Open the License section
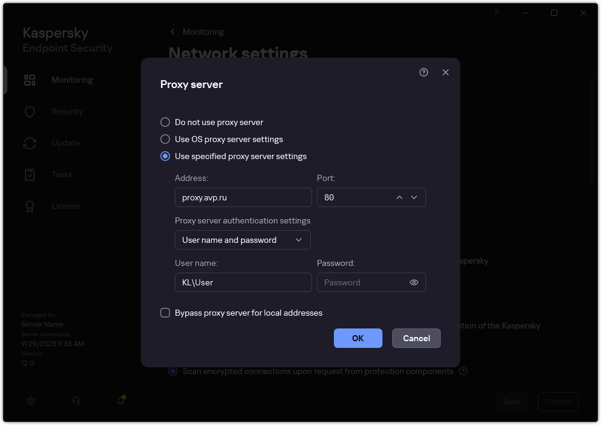Image resolution: width=601 pixels, height=425 pixels. point(30,206)
